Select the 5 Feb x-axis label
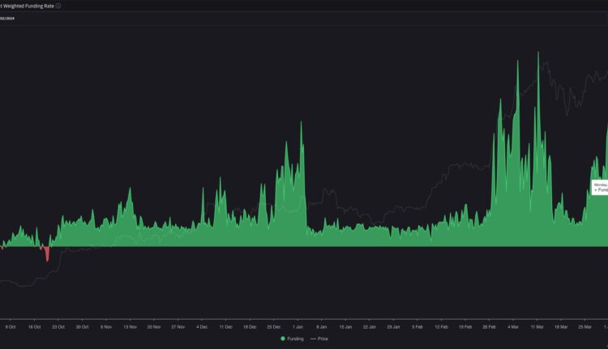 (417, 326)
